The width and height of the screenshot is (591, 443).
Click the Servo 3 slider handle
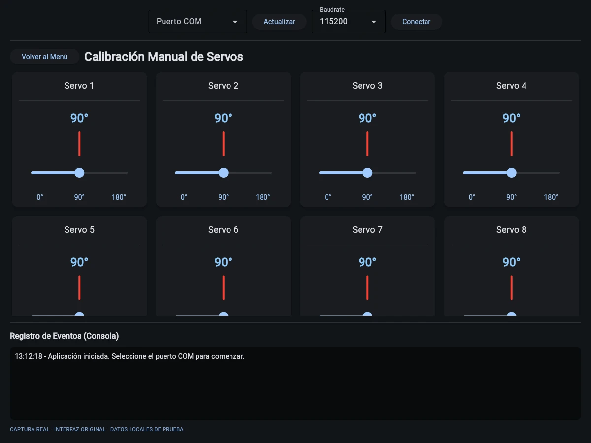pos(367,173)
